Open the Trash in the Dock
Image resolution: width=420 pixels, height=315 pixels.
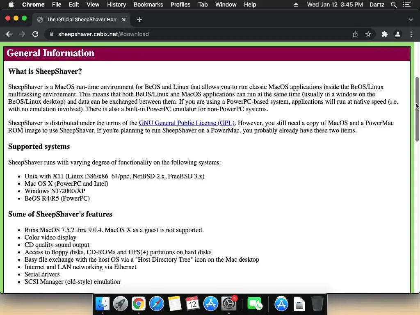coord(317,304)
